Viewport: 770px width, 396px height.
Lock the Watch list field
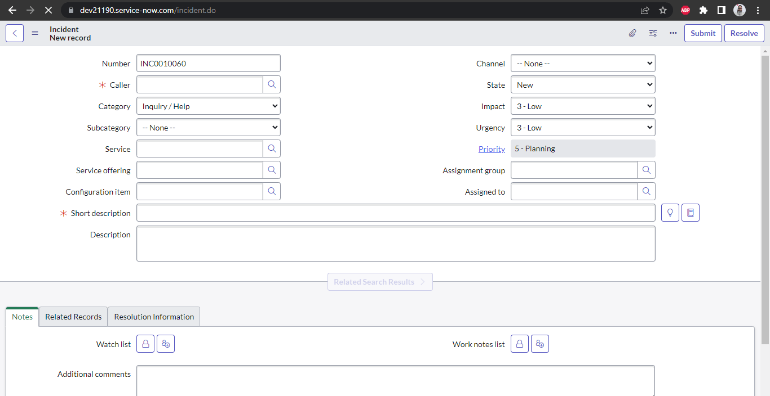[145, 344]
